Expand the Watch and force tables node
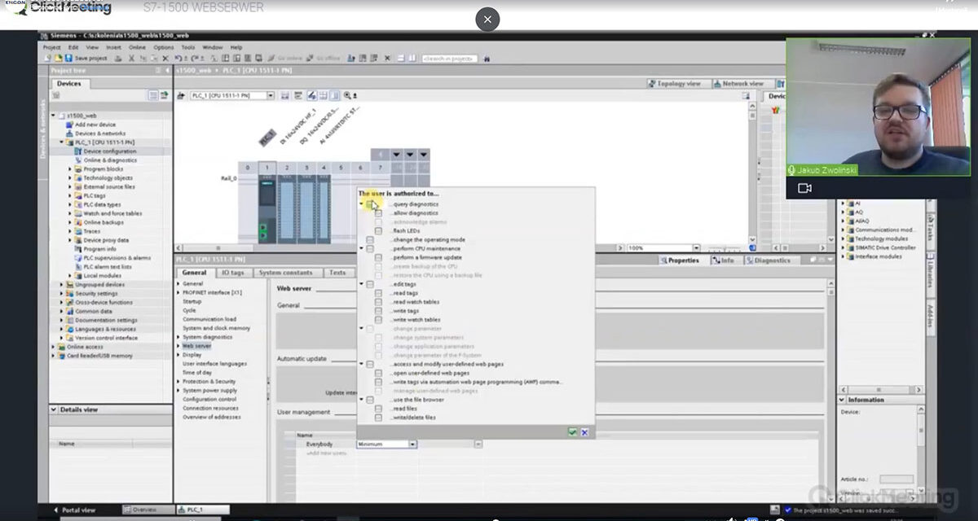The height and width of the screenshot is (521, 978). click(x=70, y=214)
